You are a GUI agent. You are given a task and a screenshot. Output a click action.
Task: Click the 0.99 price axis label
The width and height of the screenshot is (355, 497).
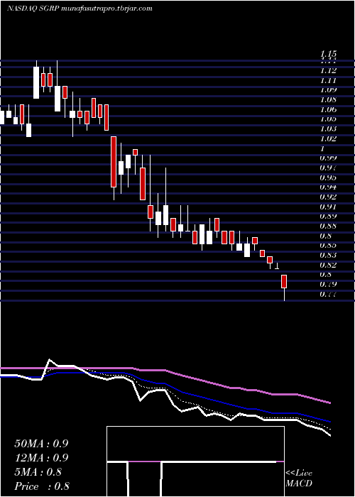click(x=328, y=158)
